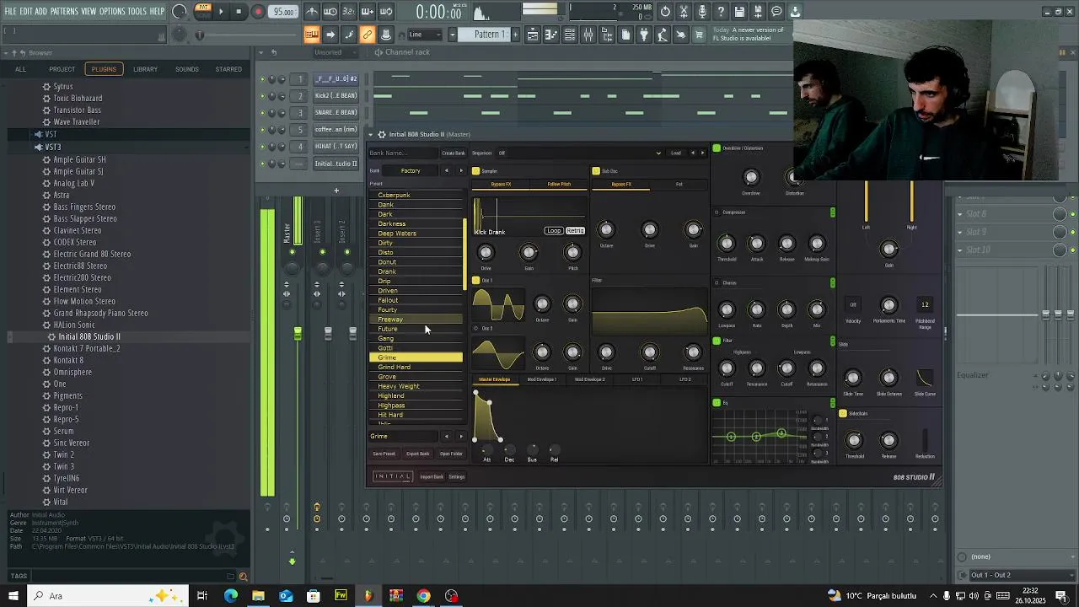Open the Bank Factory selector

411,171
